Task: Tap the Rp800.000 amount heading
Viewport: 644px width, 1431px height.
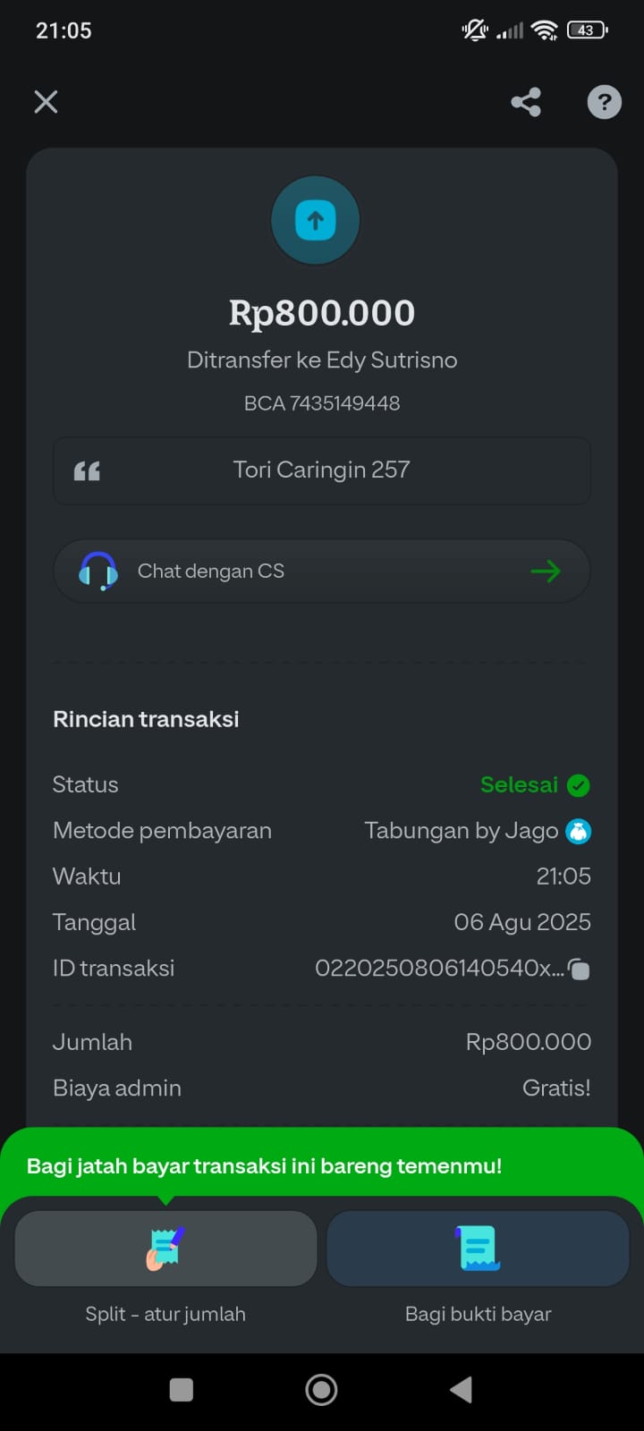Action: 322,313
